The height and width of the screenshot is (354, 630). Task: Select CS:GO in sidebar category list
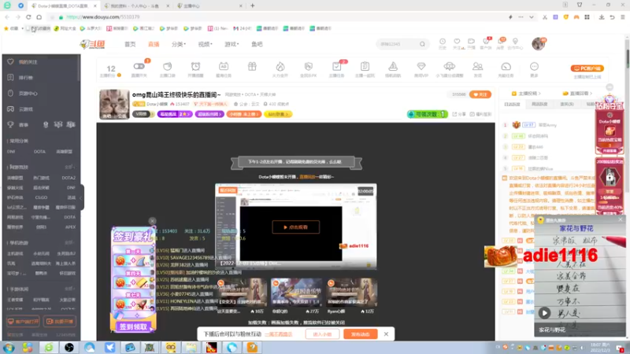[41, 197]
